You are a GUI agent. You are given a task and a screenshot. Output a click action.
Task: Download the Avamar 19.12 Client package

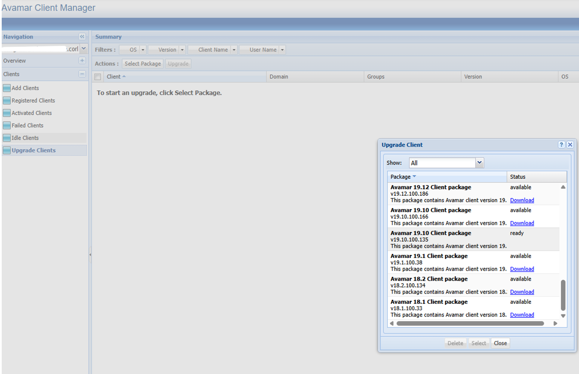click(x=522, y=200)
